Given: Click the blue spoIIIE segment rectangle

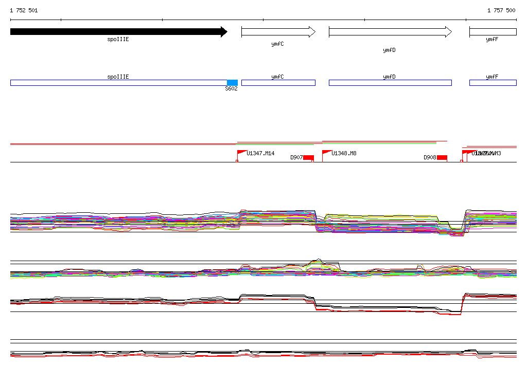Looking at the screenshot, I should [119, 83].
